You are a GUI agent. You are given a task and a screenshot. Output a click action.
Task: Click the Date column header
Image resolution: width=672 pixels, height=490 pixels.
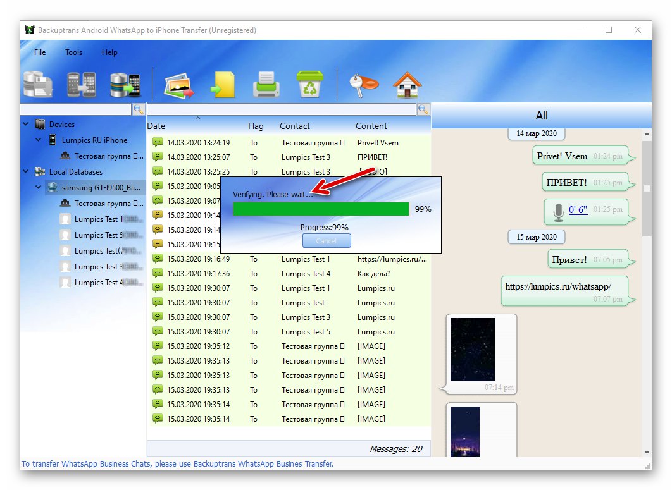(x=156, y=126)
